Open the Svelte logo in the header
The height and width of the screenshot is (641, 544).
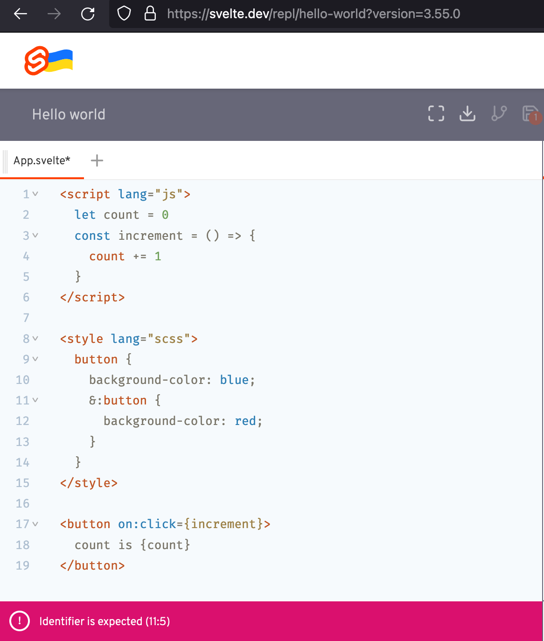[x=37, y=60]
